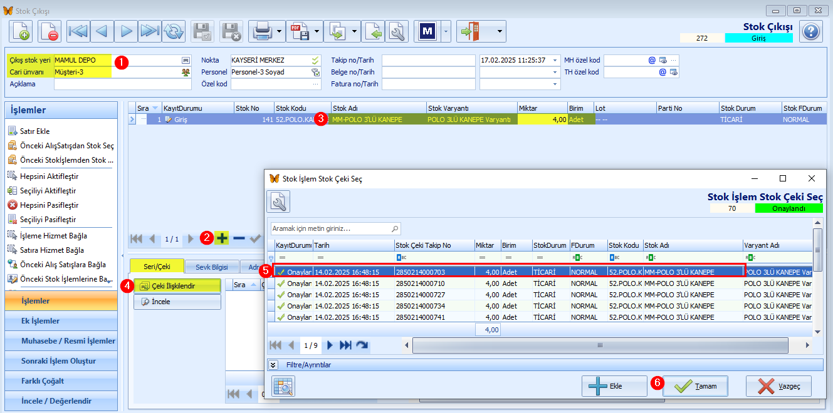The image size is (833, 413).
Task: Click Çeki İlişkilendir button
Action: coord(177,286)
